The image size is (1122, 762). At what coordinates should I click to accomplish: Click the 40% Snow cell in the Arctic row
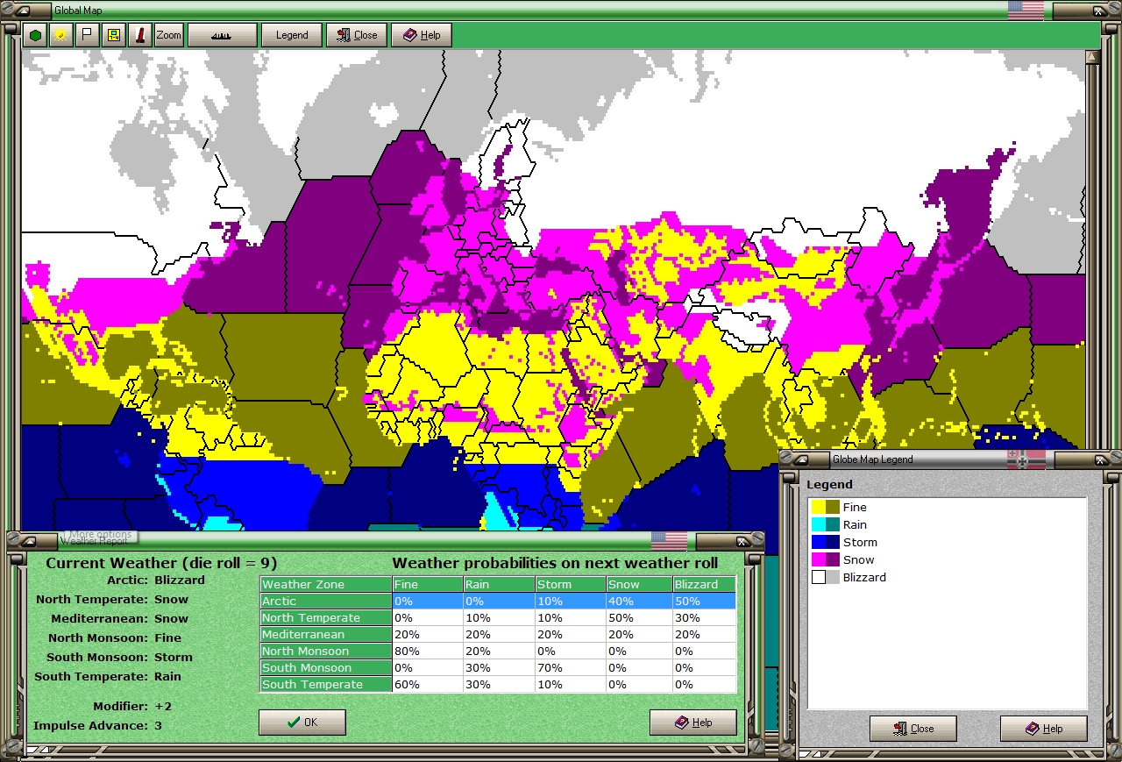[639, 602]
